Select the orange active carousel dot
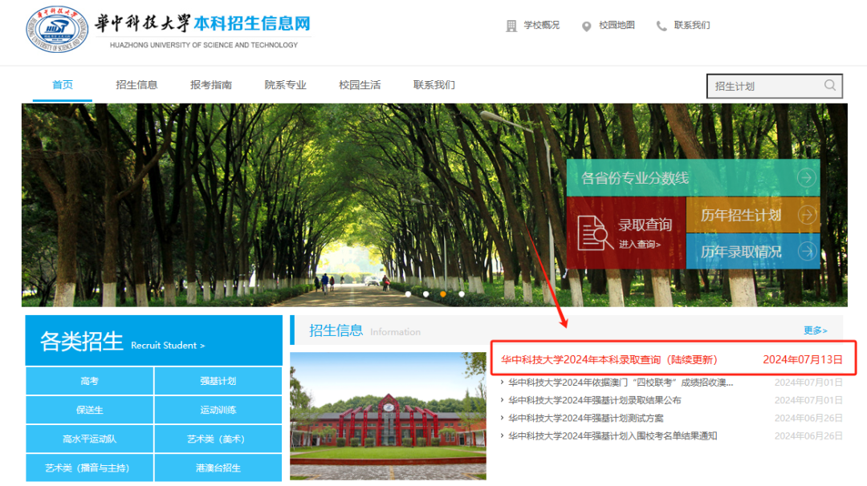 (443, 294)
